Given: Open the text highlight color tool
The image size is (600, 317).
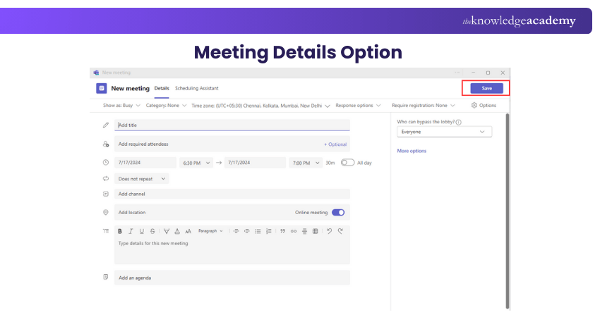Looking at the screenshot, I should [167, 231].
